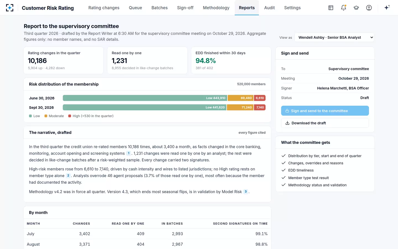
Task: Click the June 30 moderate 69,480 segment
Action: coord(240,98)
